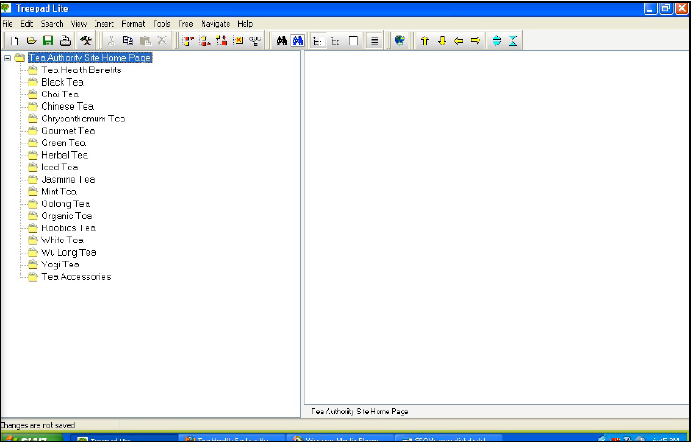
Task: Select the Wu Long Tea node
Action: (69, 252)
